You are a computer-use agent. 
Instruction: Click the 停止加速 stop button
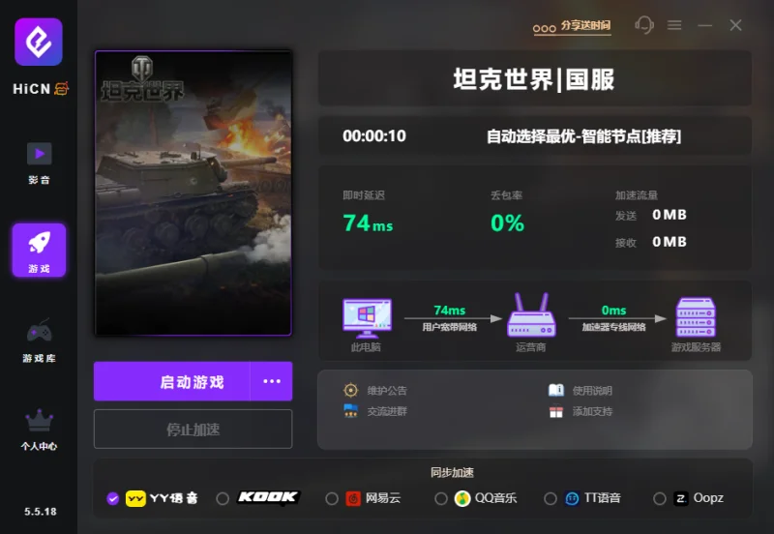point(193,429)
